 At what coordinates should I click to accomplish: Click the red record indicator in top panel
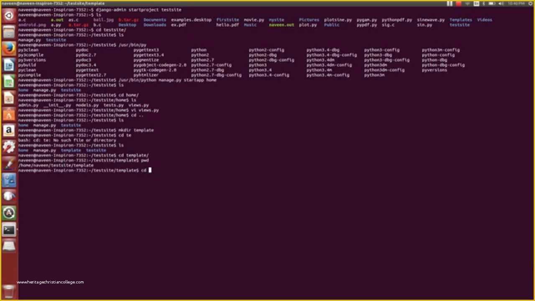459,3
